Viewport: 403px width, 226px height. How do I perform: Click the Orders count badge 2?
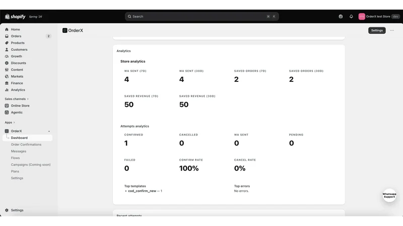click(48, 36)
